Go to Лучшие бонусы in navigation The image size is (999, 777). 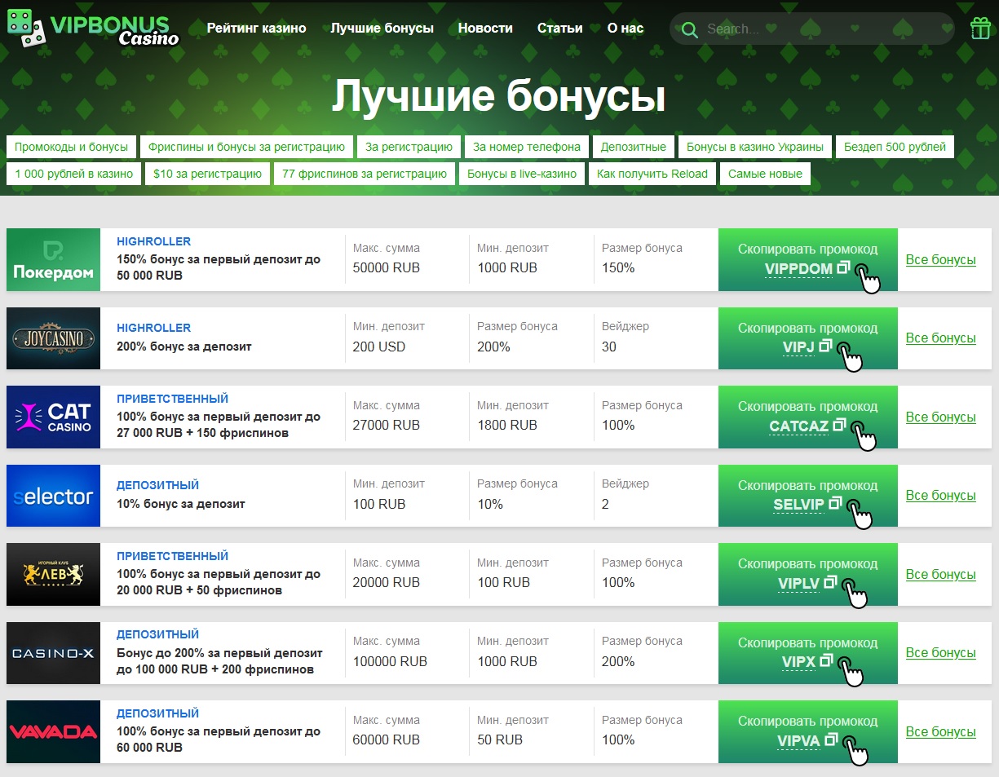[382, 28]
